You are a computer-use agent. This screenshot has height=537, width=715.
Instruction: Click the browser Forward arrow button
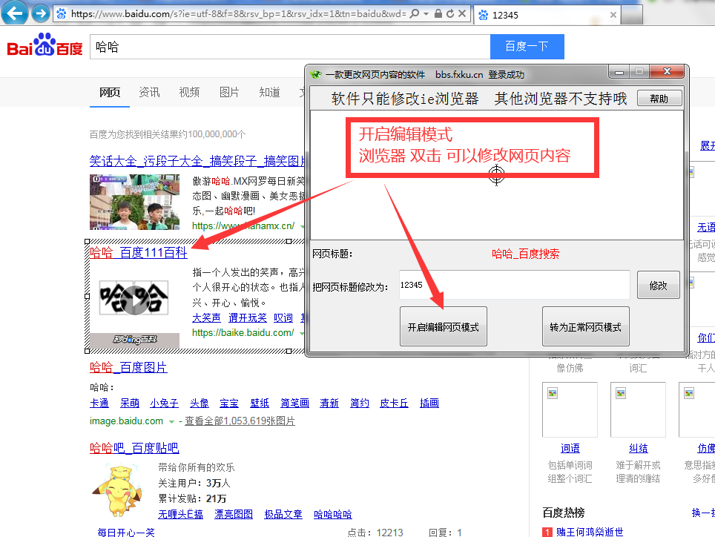[41, 13]
